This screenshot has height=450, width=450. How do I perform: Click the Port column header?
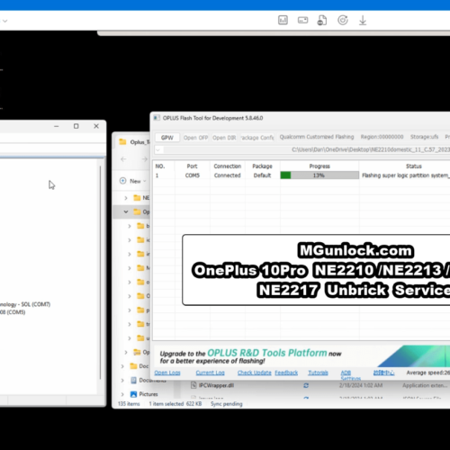click(192, 166)
